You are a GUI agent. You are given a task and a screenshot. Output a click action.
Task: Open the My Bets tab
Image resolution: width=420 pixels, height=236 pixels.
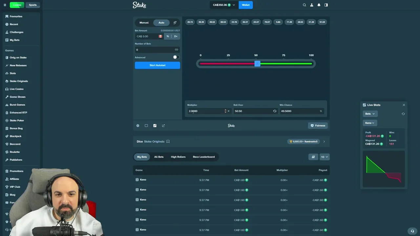tap(142, 157)
